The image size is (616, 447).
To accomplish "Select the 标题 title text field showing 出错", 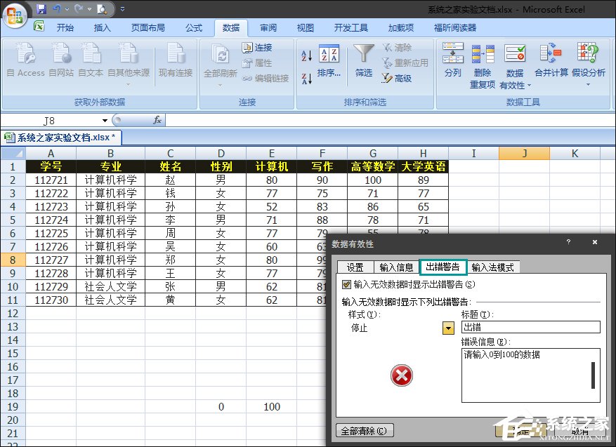I will pyautogui.click(x=530, y=328).
